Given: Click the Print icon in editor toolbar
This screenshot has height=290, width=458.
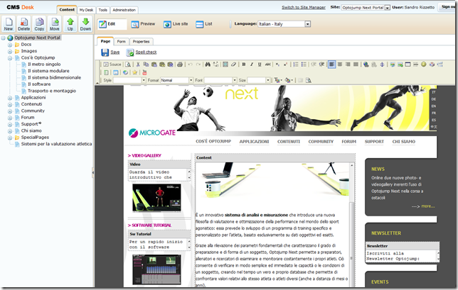Looking at the screenshot, I should [180, 65].
